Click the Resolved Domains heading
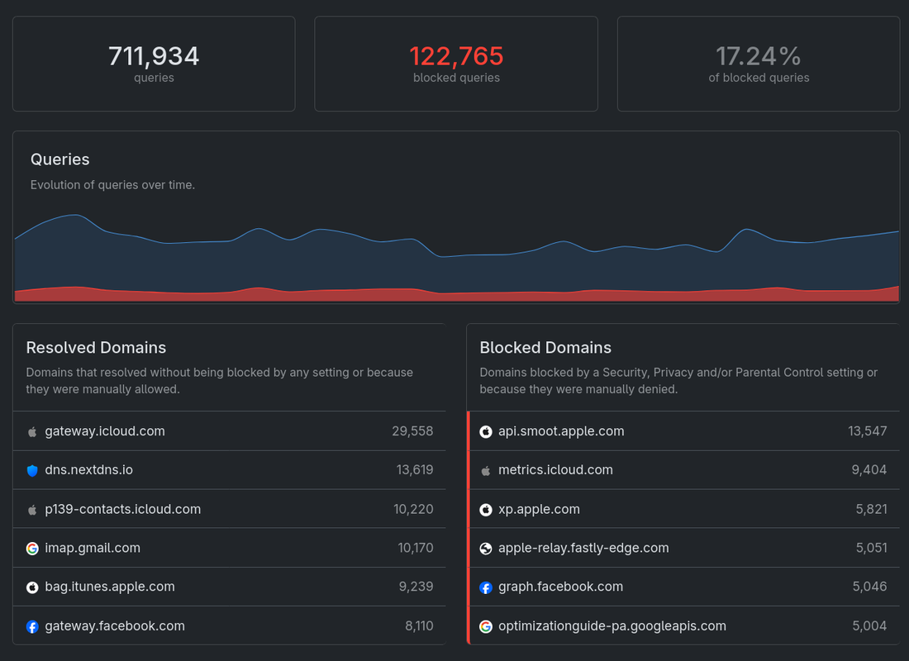 coord(96,347)
